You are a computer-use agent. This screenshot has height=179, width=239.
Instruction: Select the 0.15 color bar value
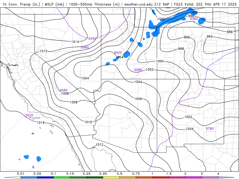click(x=70, y=174)
